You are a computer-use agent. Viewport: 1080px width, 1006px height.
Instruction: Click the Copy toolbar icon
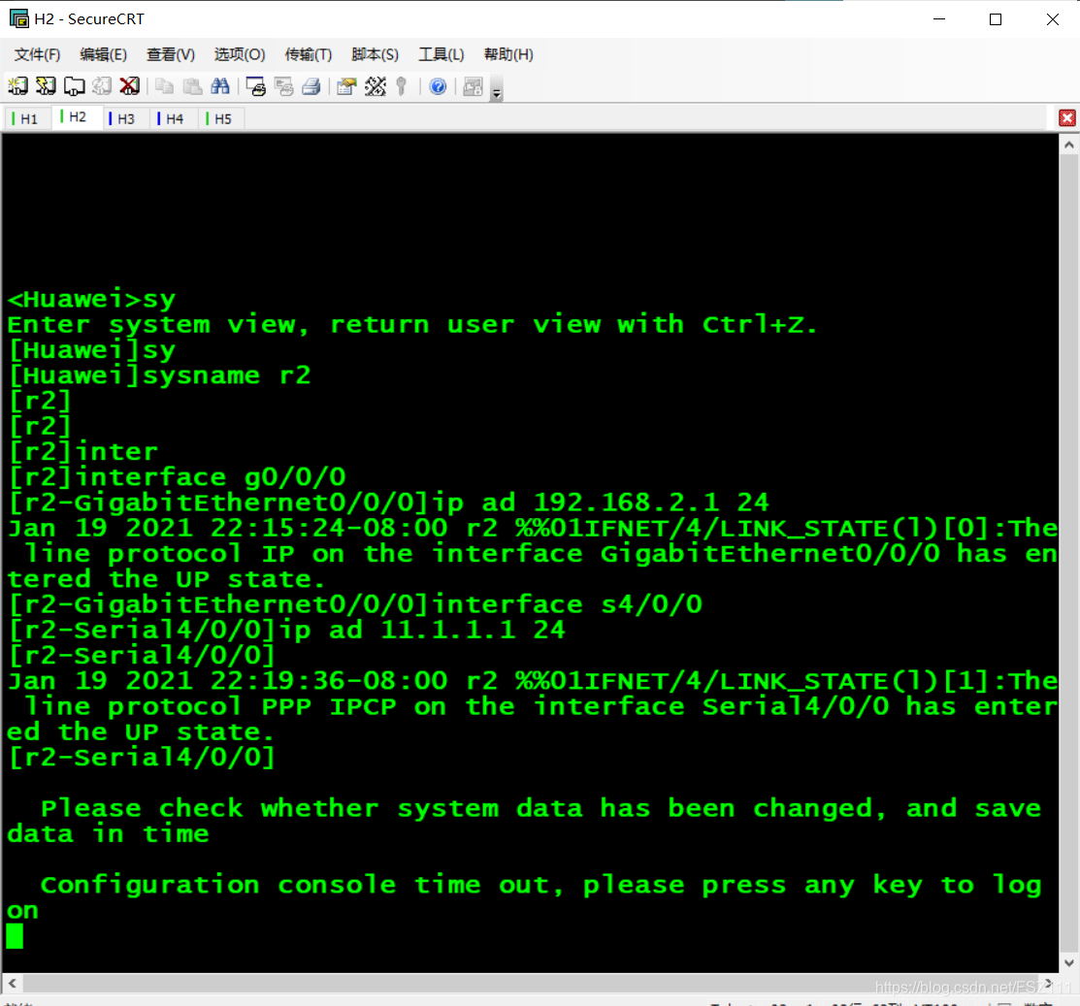[164, 86]
